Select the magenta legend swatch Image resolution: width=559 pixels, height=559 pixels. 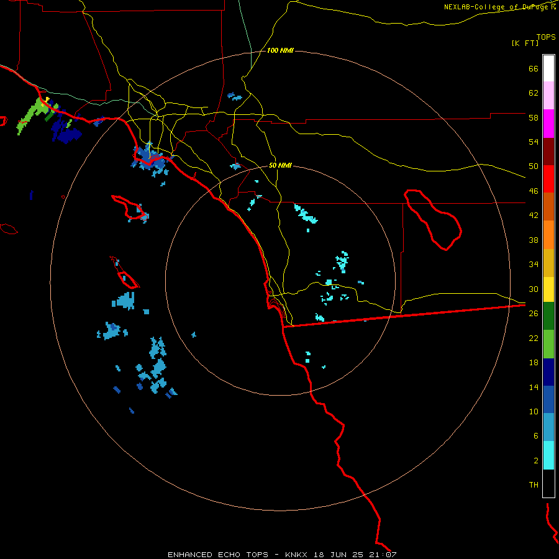click(548, 124)
